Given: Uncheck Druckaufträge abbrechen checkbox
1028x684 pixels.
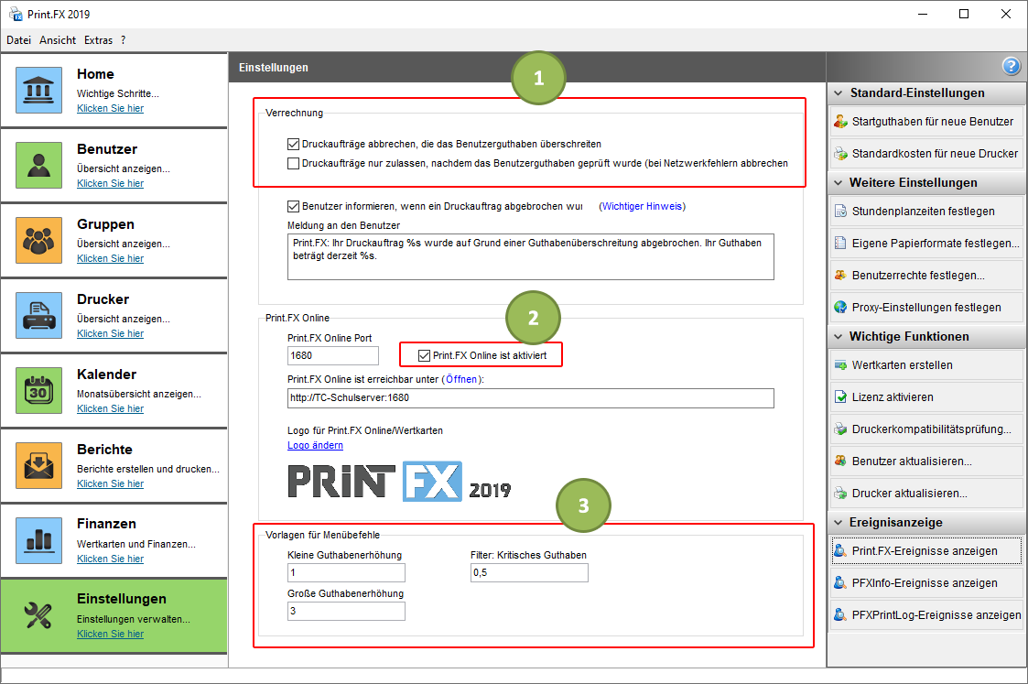Looking at the screenshot, I should (x=293, y=144).
